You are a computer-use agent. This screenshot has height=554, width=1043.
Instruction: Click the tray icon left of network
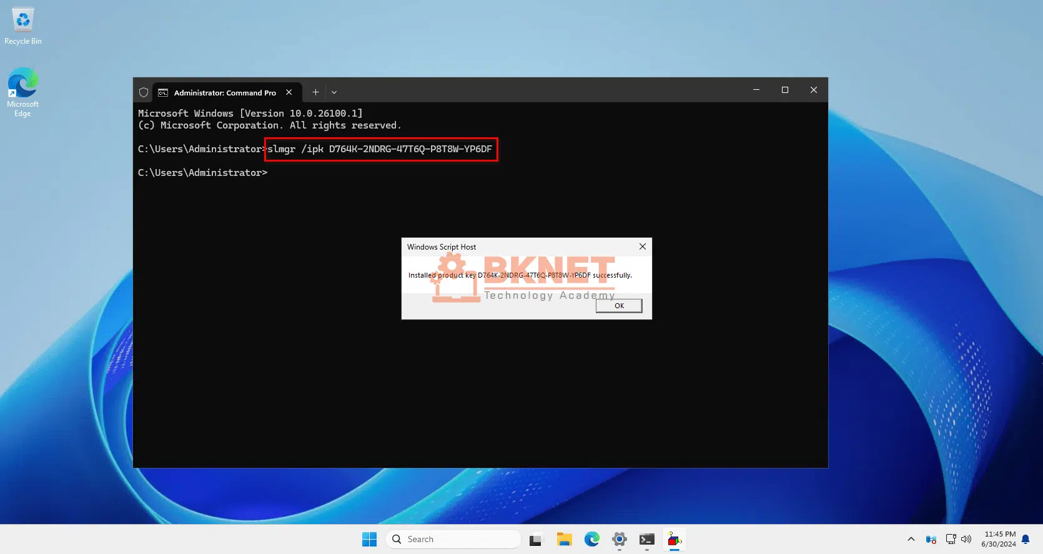tap(931, 540)
